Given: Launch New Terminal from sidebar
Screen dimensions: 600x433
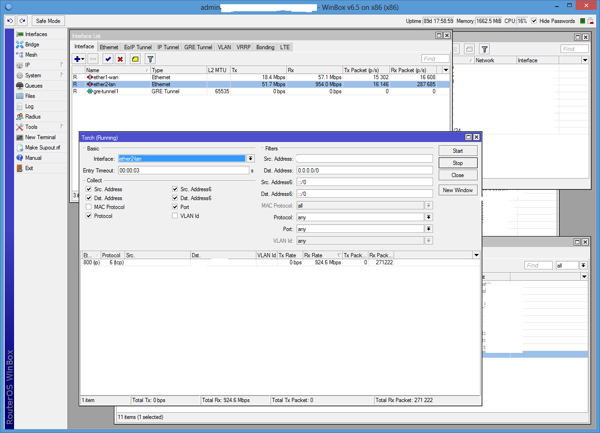Looking at the screenshot, I should (40, 137).
